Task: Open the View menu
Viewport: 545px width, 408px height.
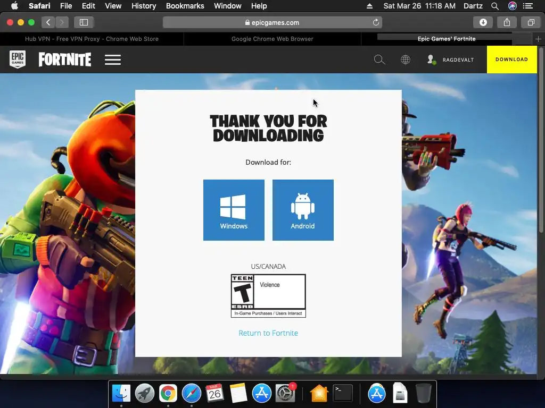Action: 113,6
